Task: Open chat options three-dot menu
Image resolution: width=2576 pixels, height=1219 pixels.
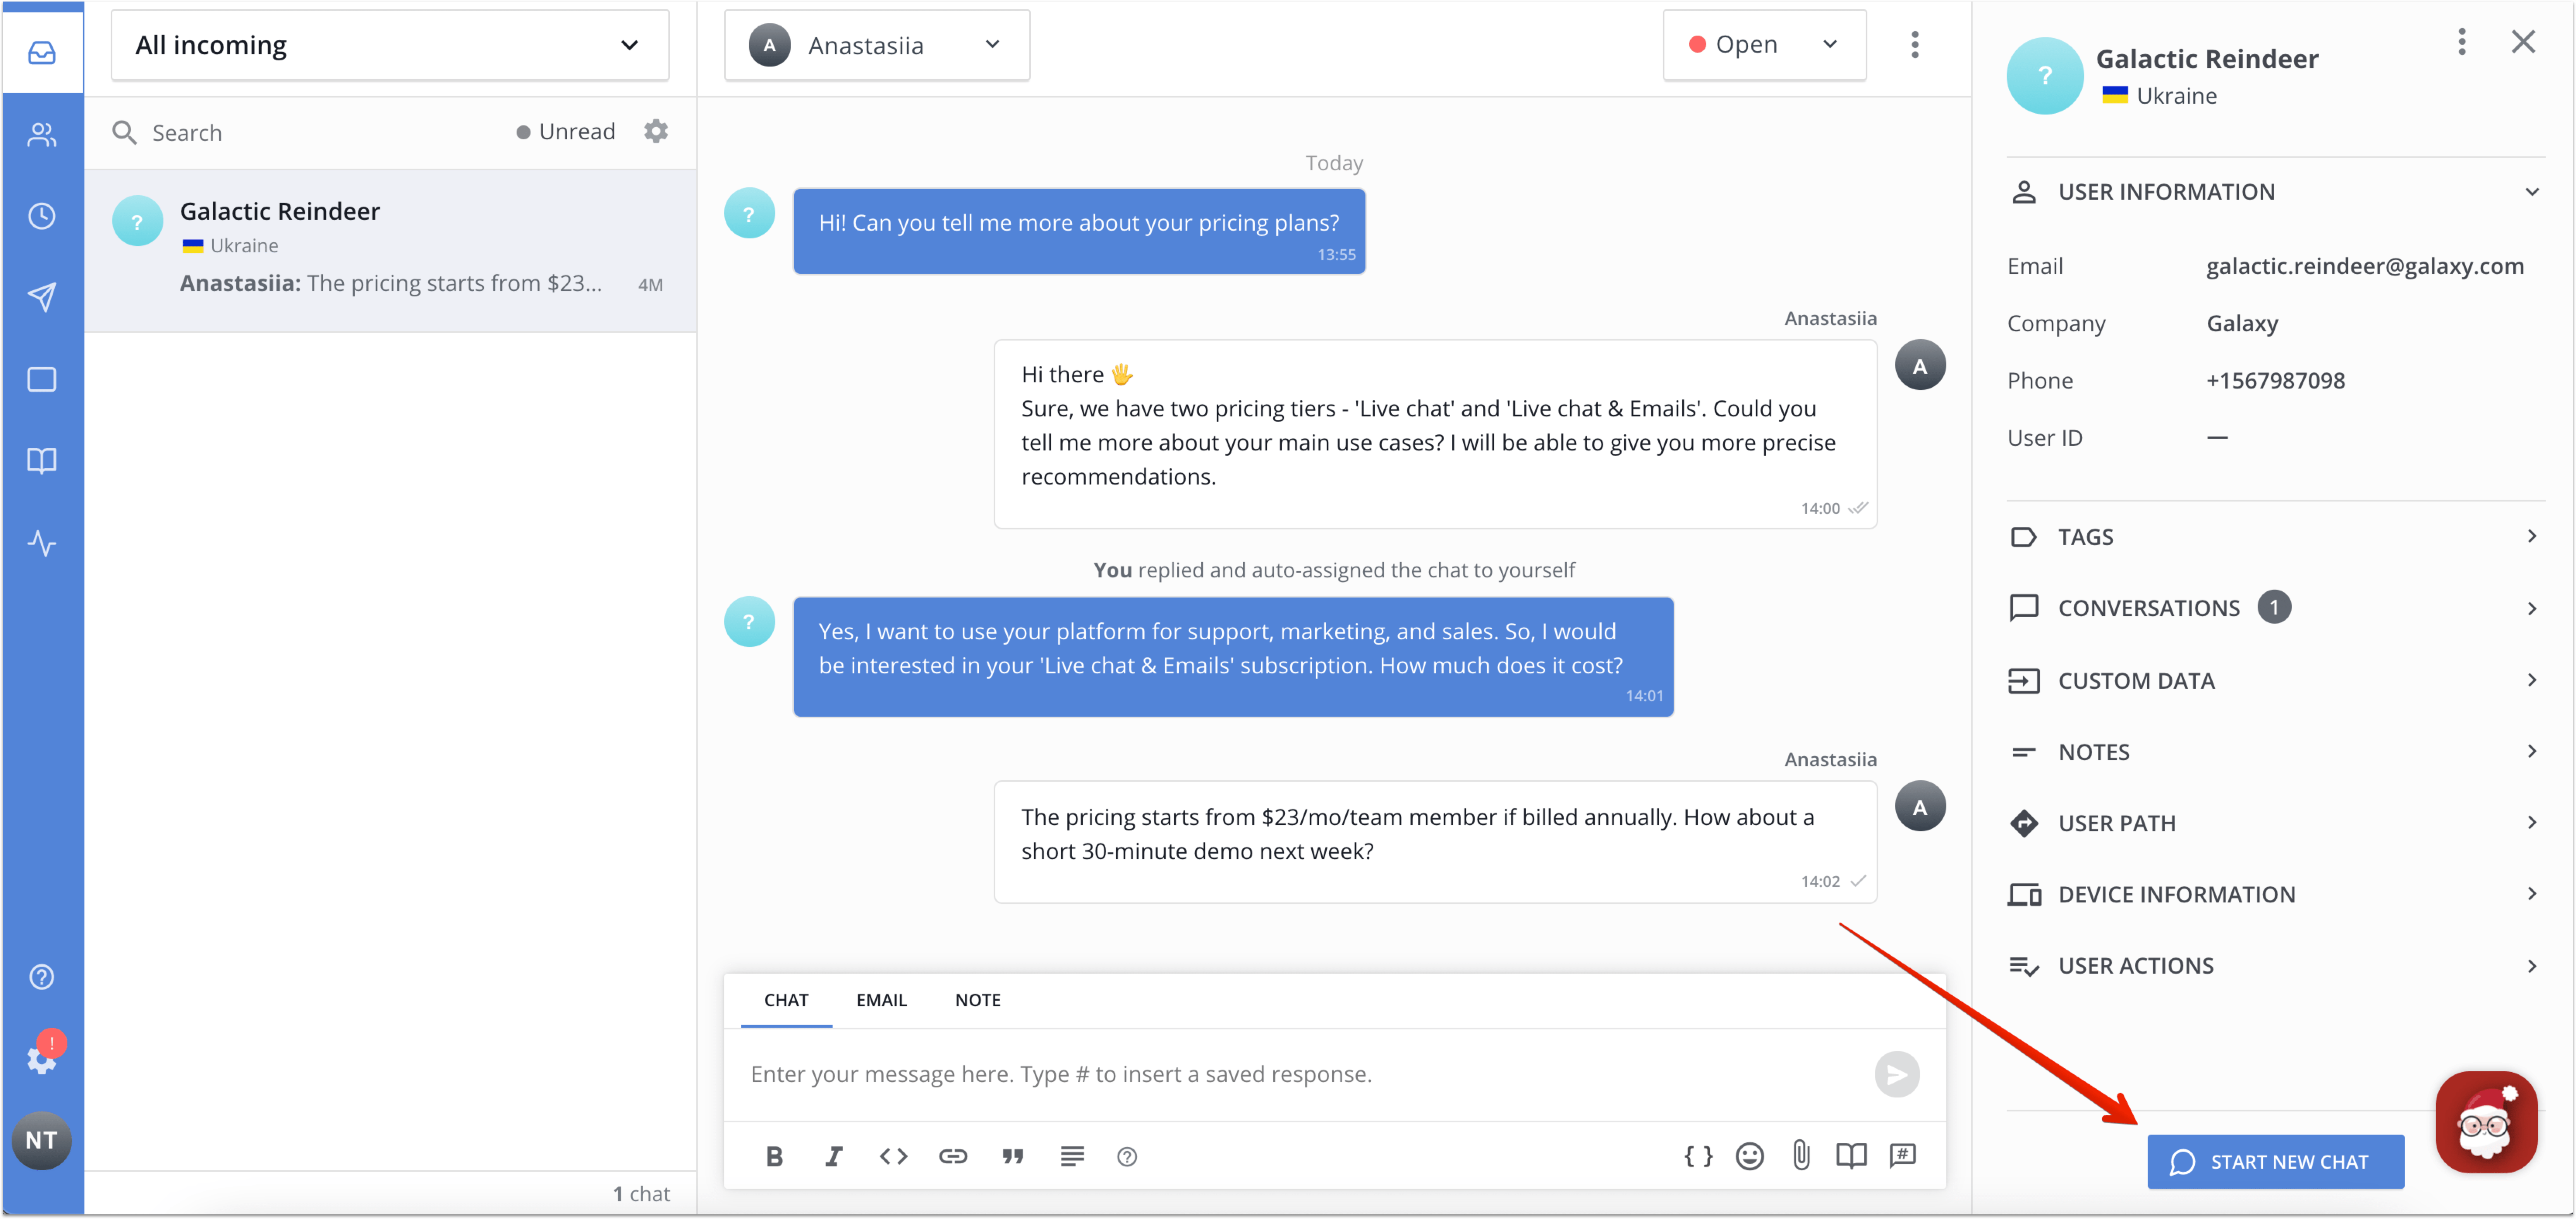Action: point(1915,45)
